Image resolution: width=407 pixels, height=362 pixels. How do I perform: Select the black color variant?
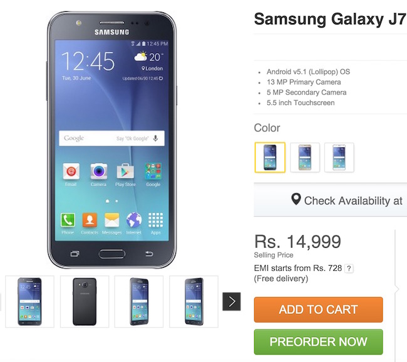tap(270, 158)
